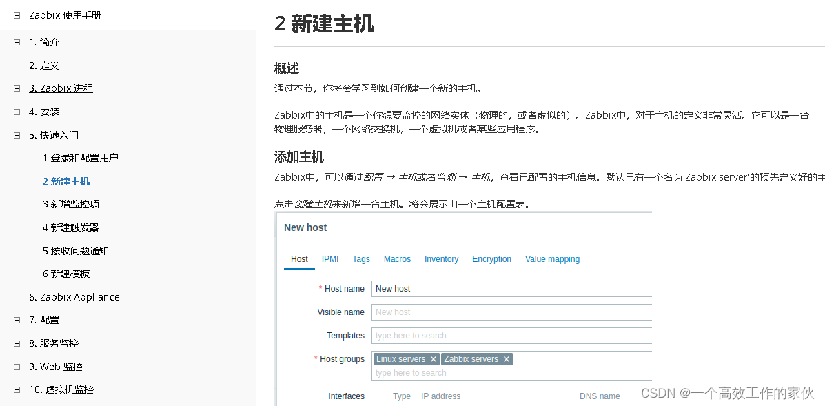
Task: Switch to the IPMI tab
Action: tap(330, 258)
